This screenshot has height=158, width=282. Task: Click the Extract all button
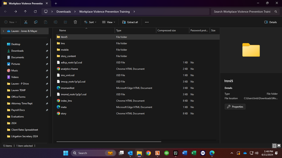(x=130, y=22)
